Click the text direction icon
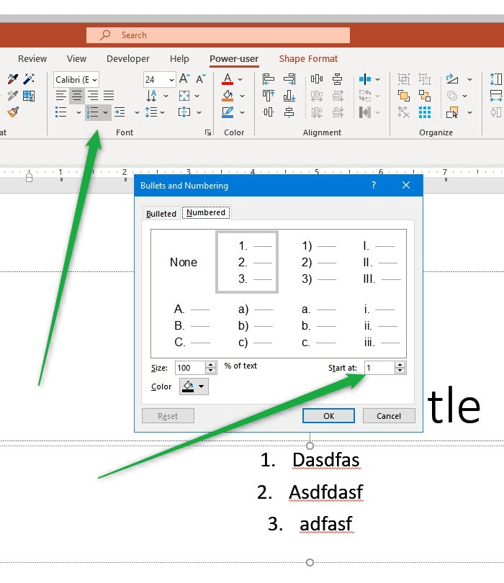This screenshot has width=504, height=583. pos(151,96)
